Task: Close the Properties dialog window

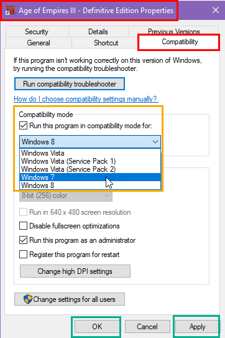Action: (x=216, y=10)
